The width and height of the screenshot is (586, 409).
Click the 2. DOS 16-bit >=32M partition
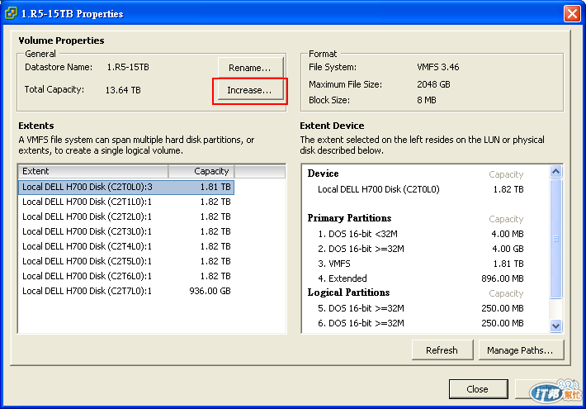(x=361, y=249)
